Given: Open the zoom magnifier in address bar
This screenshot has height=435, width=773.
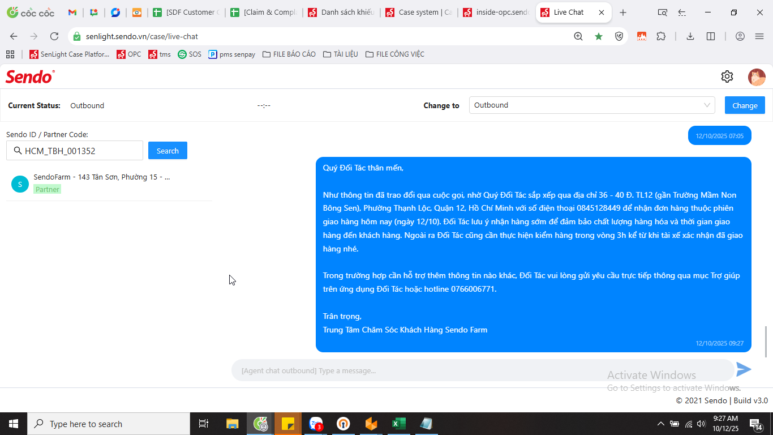Looking at the screenshot, I should pos(578,36).
